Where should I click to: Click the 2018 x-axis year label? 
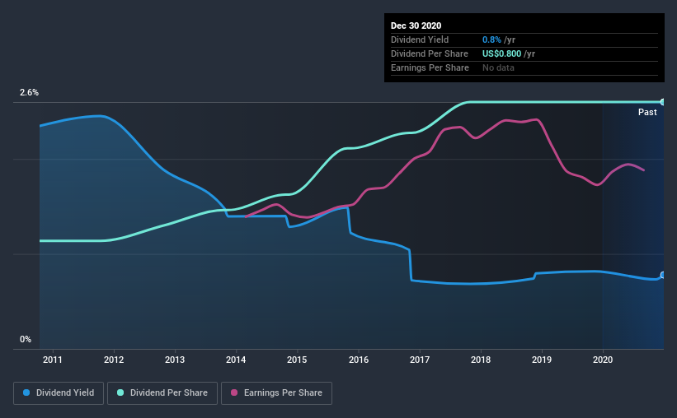click(481, 360)
